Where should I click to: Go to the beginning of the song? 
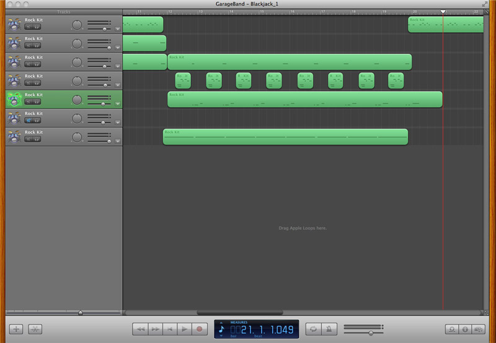point(170,329)
